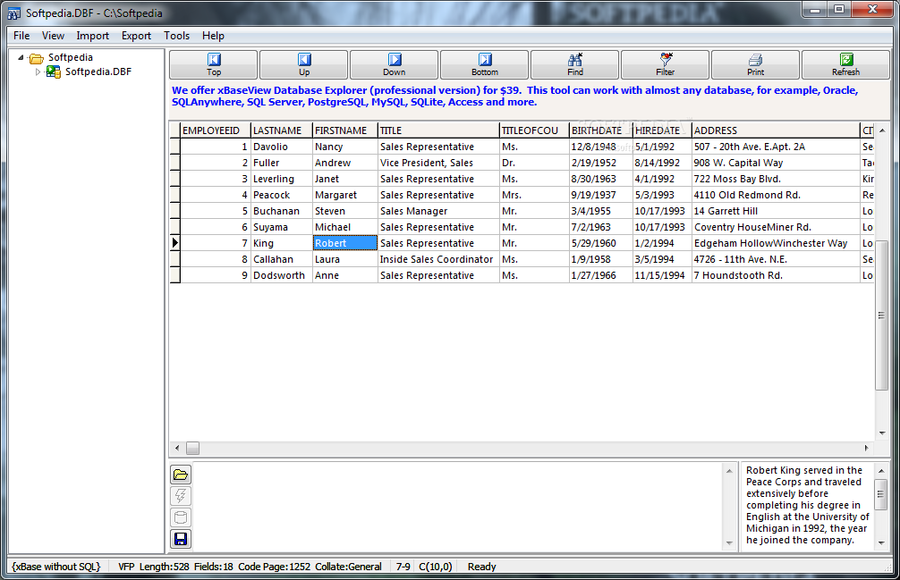Select the Sales Manager title cell
The width and height of the screenshot is (900, 580).
pyautogui.click(x=438, y=211)
